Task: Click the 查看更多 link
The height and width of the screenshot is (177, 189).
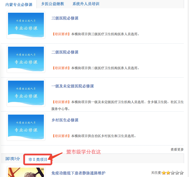Action: 177,149
